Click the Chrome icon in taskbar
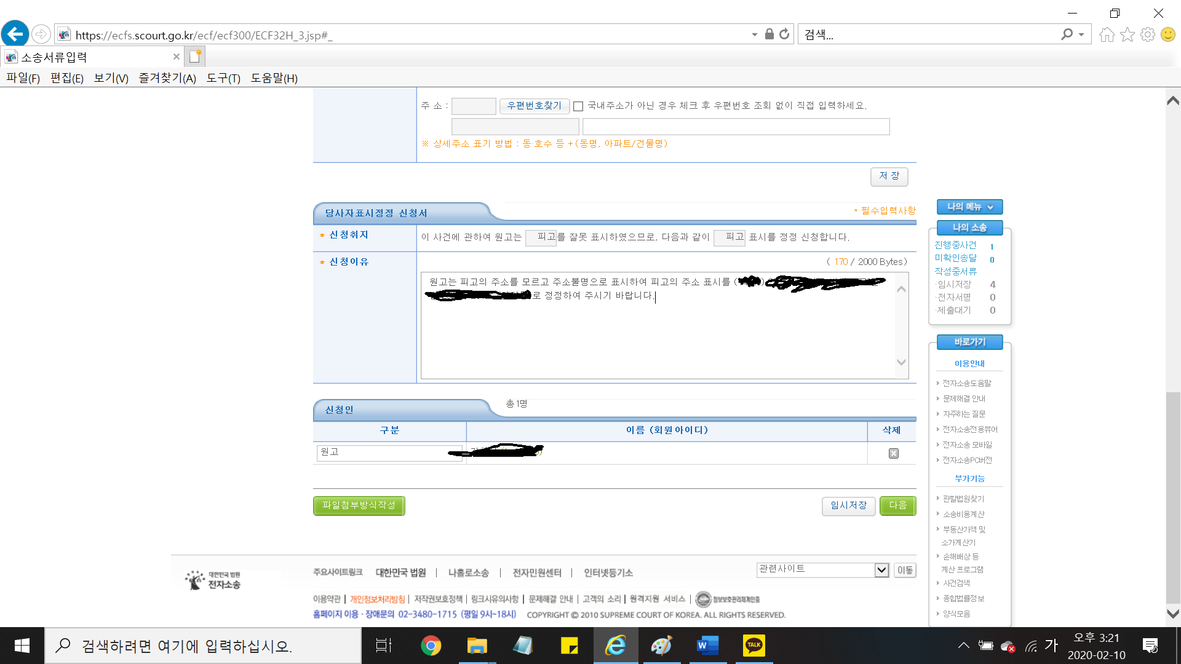Viewport: 1181px width, 664px height. click(x=431, y=646)
